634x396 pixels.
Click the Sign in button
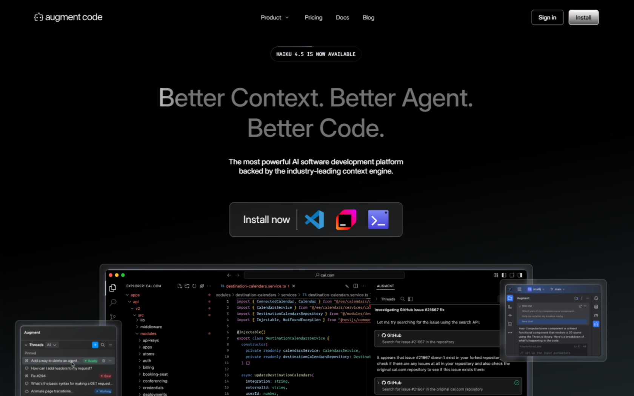pos(547,17)
